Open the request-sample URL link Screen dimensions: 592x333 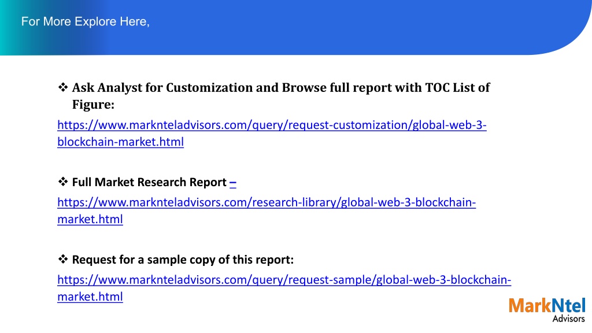[x=284, y=280]
